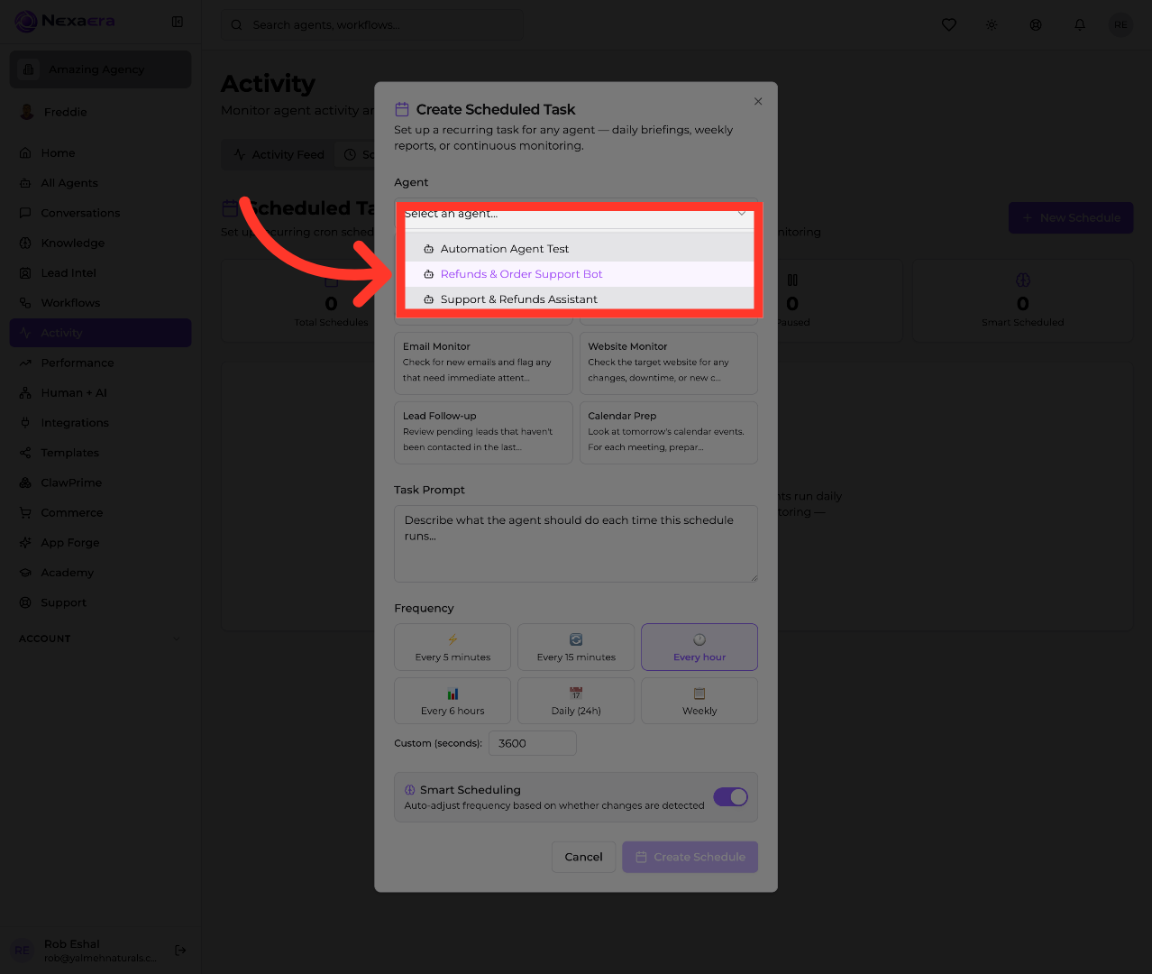Select Daily (24h) frequency
Screen dimensions: 1152x974
tap(576, 701)
